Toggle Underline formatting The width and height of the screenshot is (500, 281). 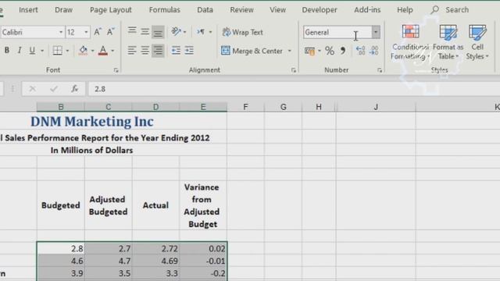[32, 50]
